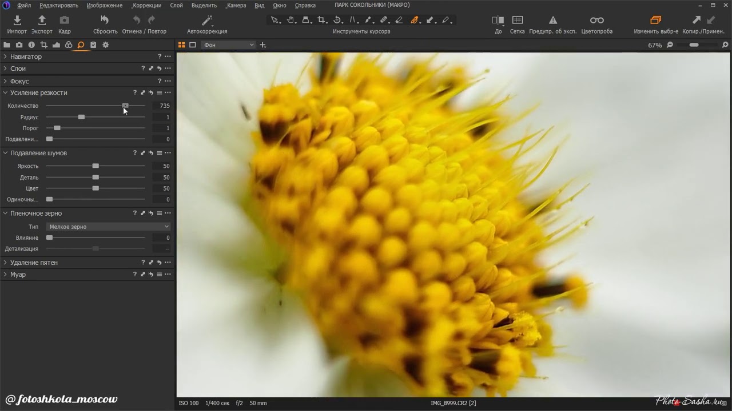Viewport: 732px width, 411px height.
Task: Open the Слой menu
Action: 177,5
